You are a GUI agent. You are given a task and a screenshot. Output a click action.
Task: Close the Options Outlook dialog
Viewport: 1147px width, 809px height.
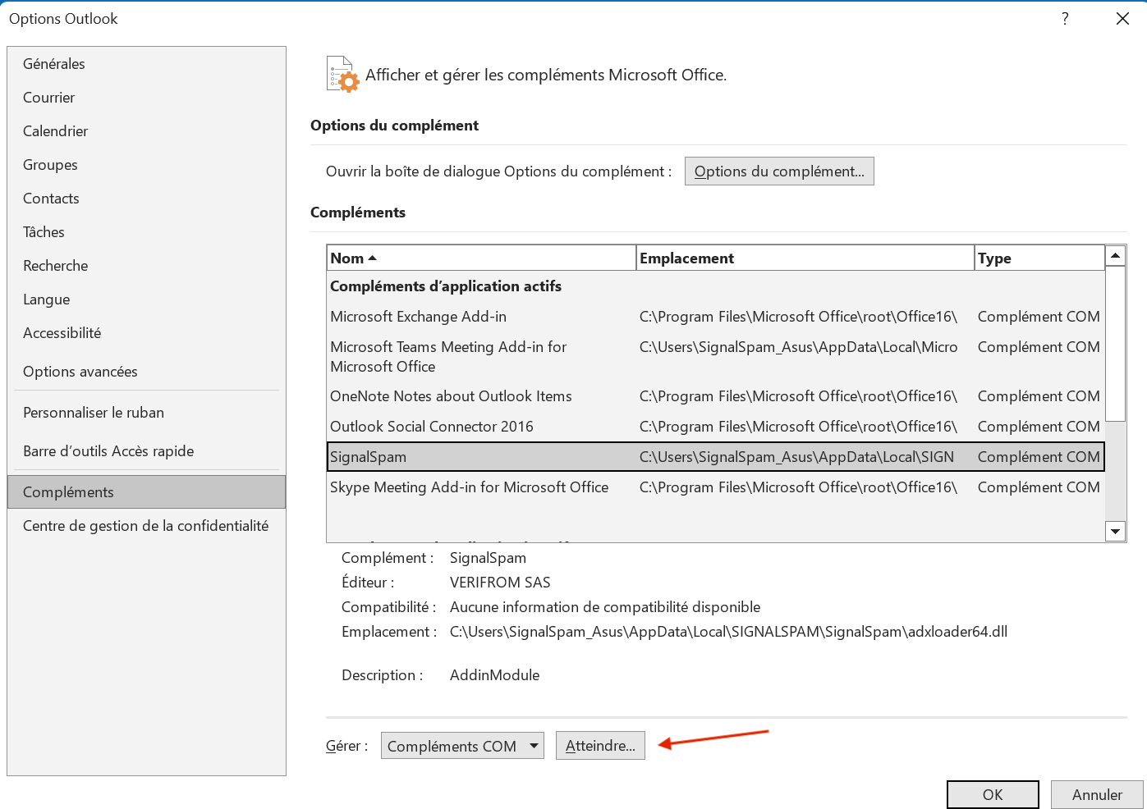1122,19
